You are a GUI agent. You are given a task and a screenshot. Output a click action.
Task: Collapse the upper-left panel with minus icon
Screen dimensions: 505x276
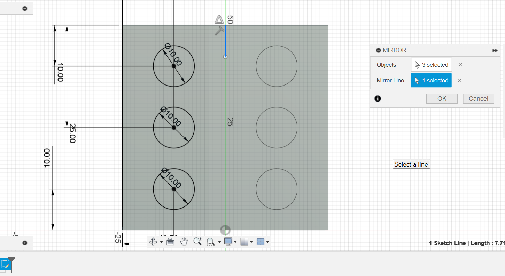coord(25,9)
